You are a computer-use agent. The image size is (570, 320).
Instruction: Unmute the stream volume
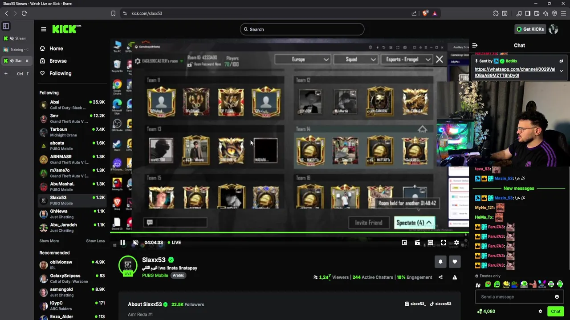pyautogui.click(x=136, y=243)
